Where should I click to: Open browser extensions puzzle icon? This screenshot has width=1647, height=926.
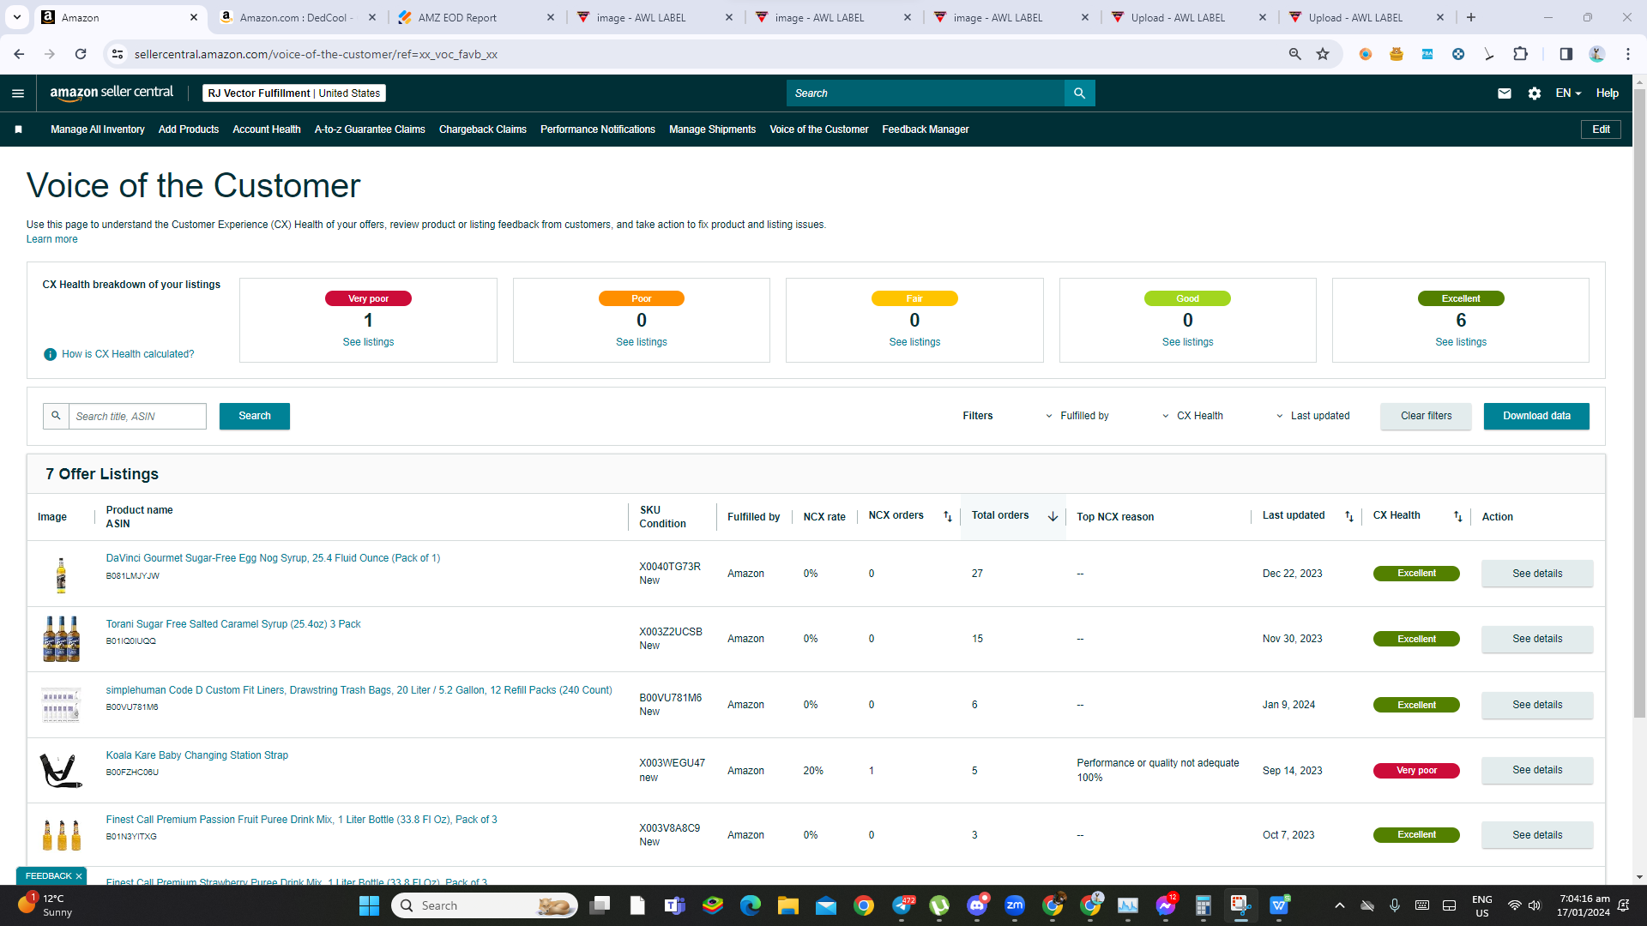[1520, 54]
